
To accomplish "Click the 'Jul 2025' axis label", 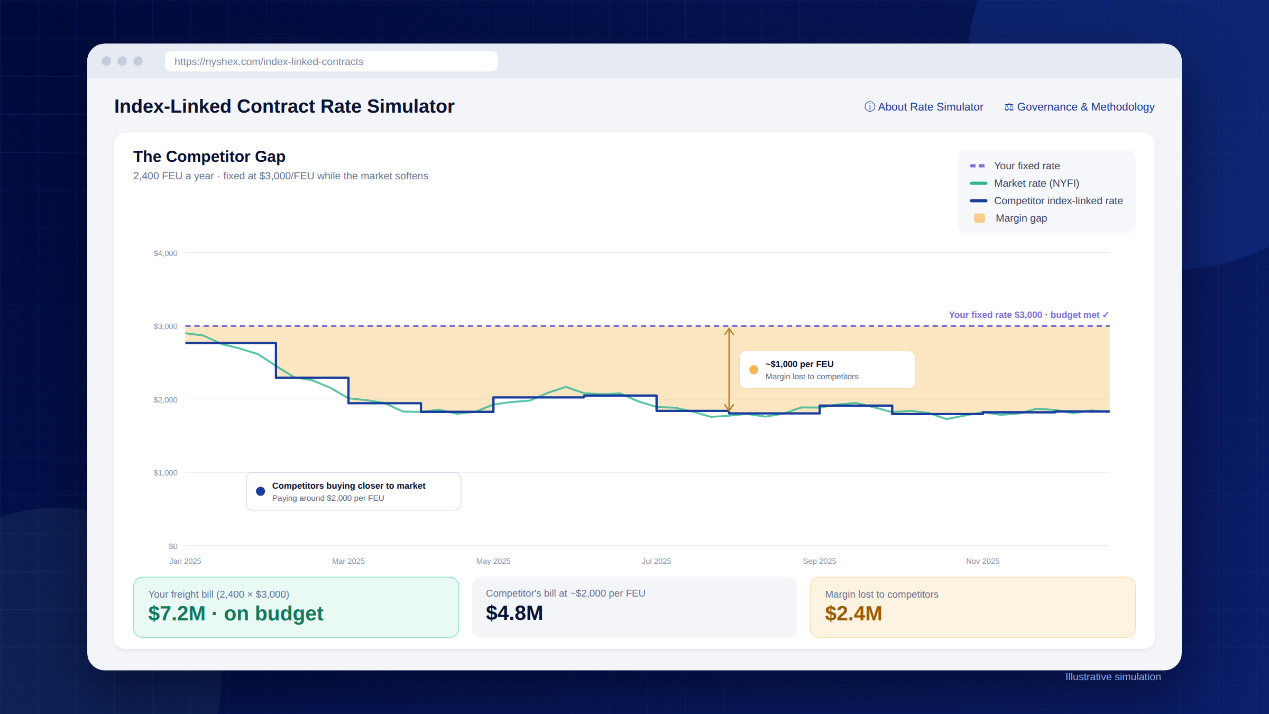I will [656, 561].
